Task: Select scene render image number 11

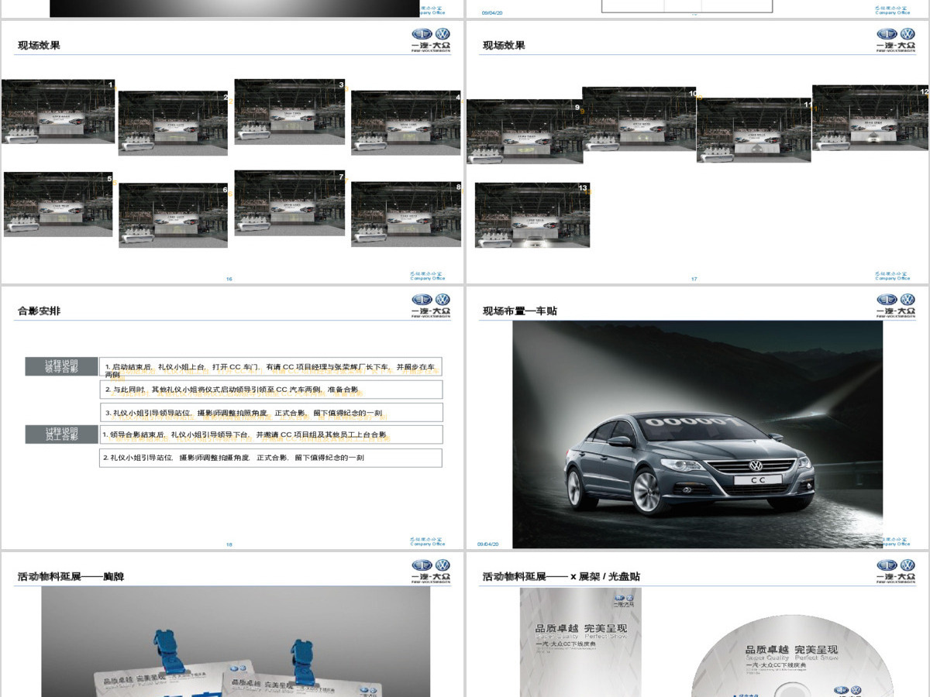Action: click(754, 130)
